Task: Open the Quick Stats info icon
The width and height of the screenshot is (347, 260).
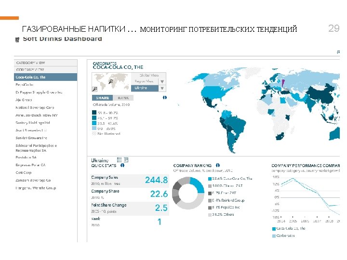Action: click(122, 165)
